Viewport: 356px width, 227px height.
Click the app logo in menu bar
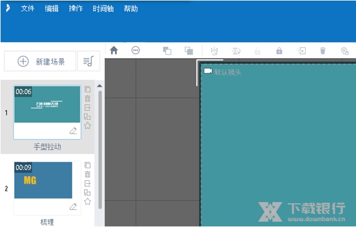(x=8, y=8)
